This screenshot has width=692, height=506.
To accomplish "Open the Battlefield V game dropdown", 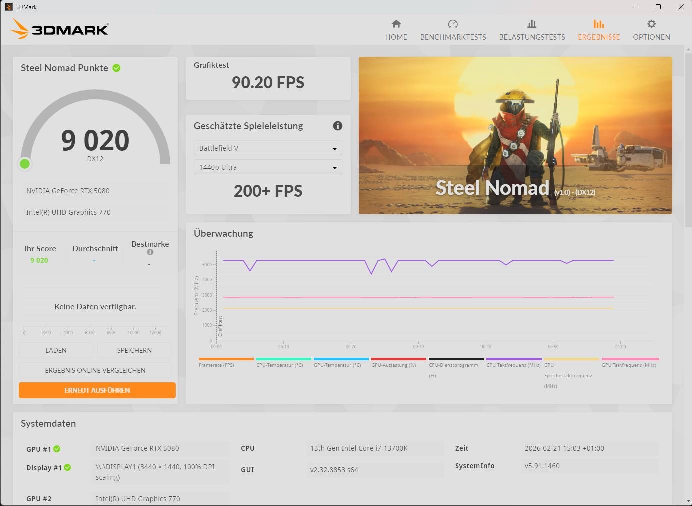I will coord(268,148).
